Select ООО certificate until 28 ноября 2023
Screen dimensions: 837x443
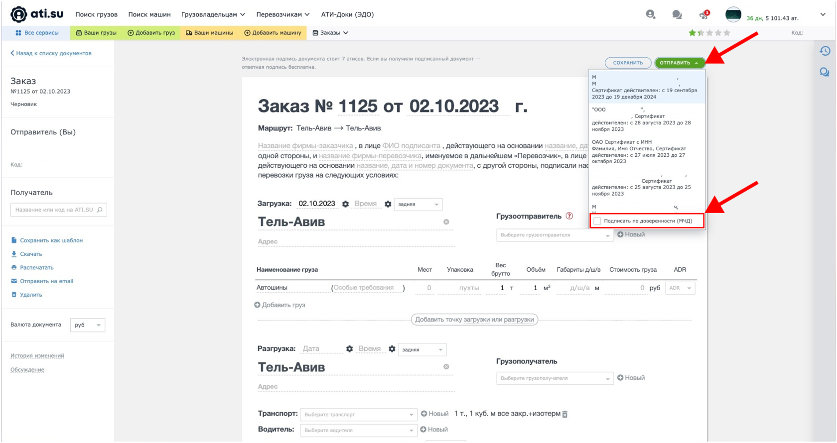(x=647, y=119)
